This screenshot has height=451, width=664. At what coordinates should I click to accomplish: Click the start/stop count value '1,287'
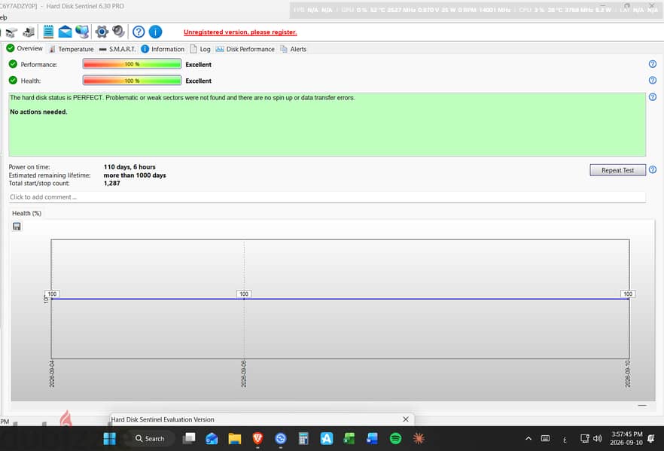pyautogui.click(x=111, y=183)
